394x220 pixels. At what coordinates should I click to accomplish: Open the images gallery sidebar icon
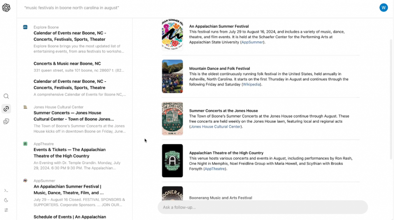tap(6, 121)
